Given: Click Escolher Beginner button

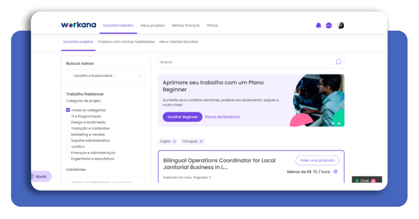Looking at the screenshot, I should click(182, 117).
